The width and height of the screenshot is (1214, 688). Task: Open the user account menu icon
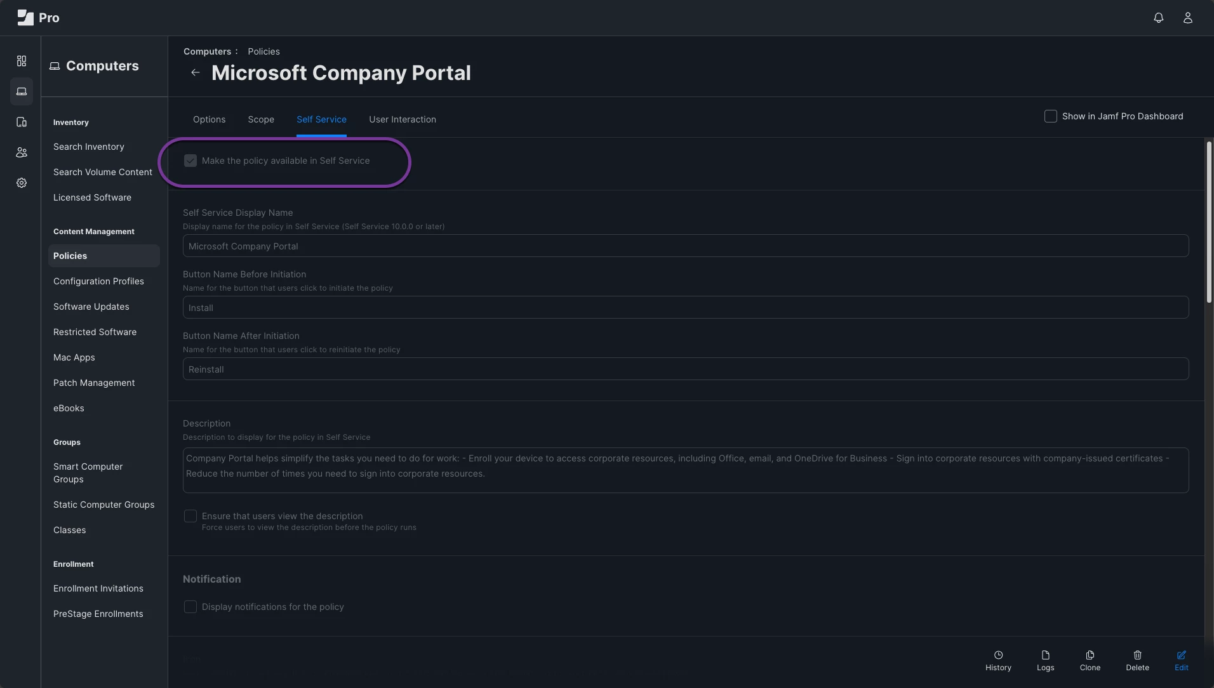pos(1188,18)
